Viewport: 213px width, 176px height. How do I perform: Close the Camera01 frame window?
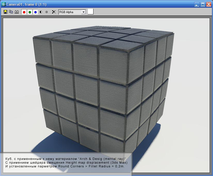[x=208, y=4]
